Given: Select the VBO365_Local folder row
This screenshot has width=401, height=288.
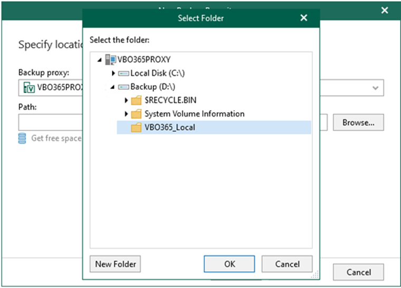Looking at the screenshot, I should (214, 127).
